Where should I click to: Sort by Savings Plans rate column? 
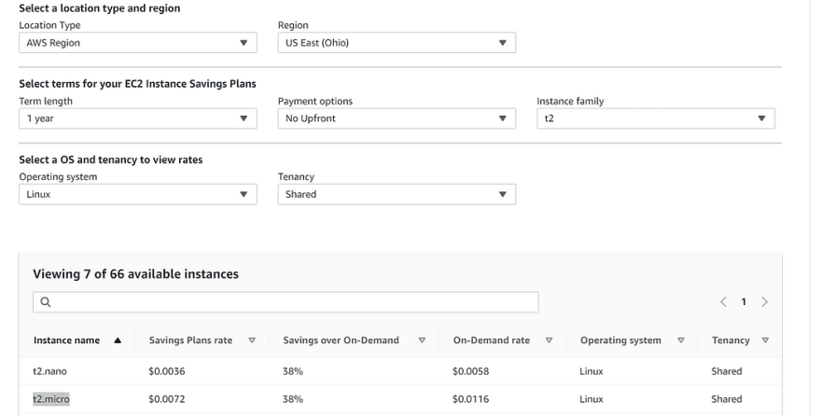click(190, 340)
